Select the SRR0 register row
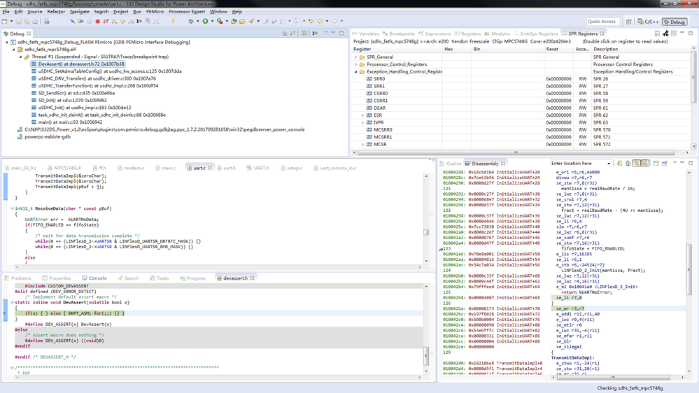Screen dimensions: 699x393 (x=521, y=79)
